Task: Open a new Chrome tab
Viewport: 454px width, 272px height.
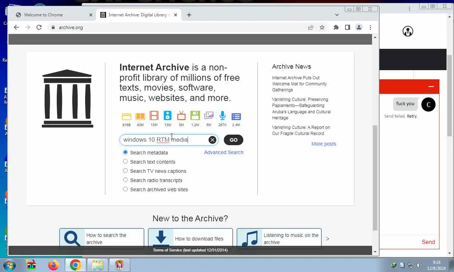Action: [189, 15]
